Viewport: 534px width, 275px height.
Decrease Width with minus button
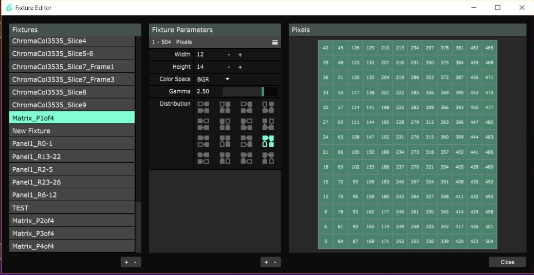pyautogui.click(x=229, y=54)
